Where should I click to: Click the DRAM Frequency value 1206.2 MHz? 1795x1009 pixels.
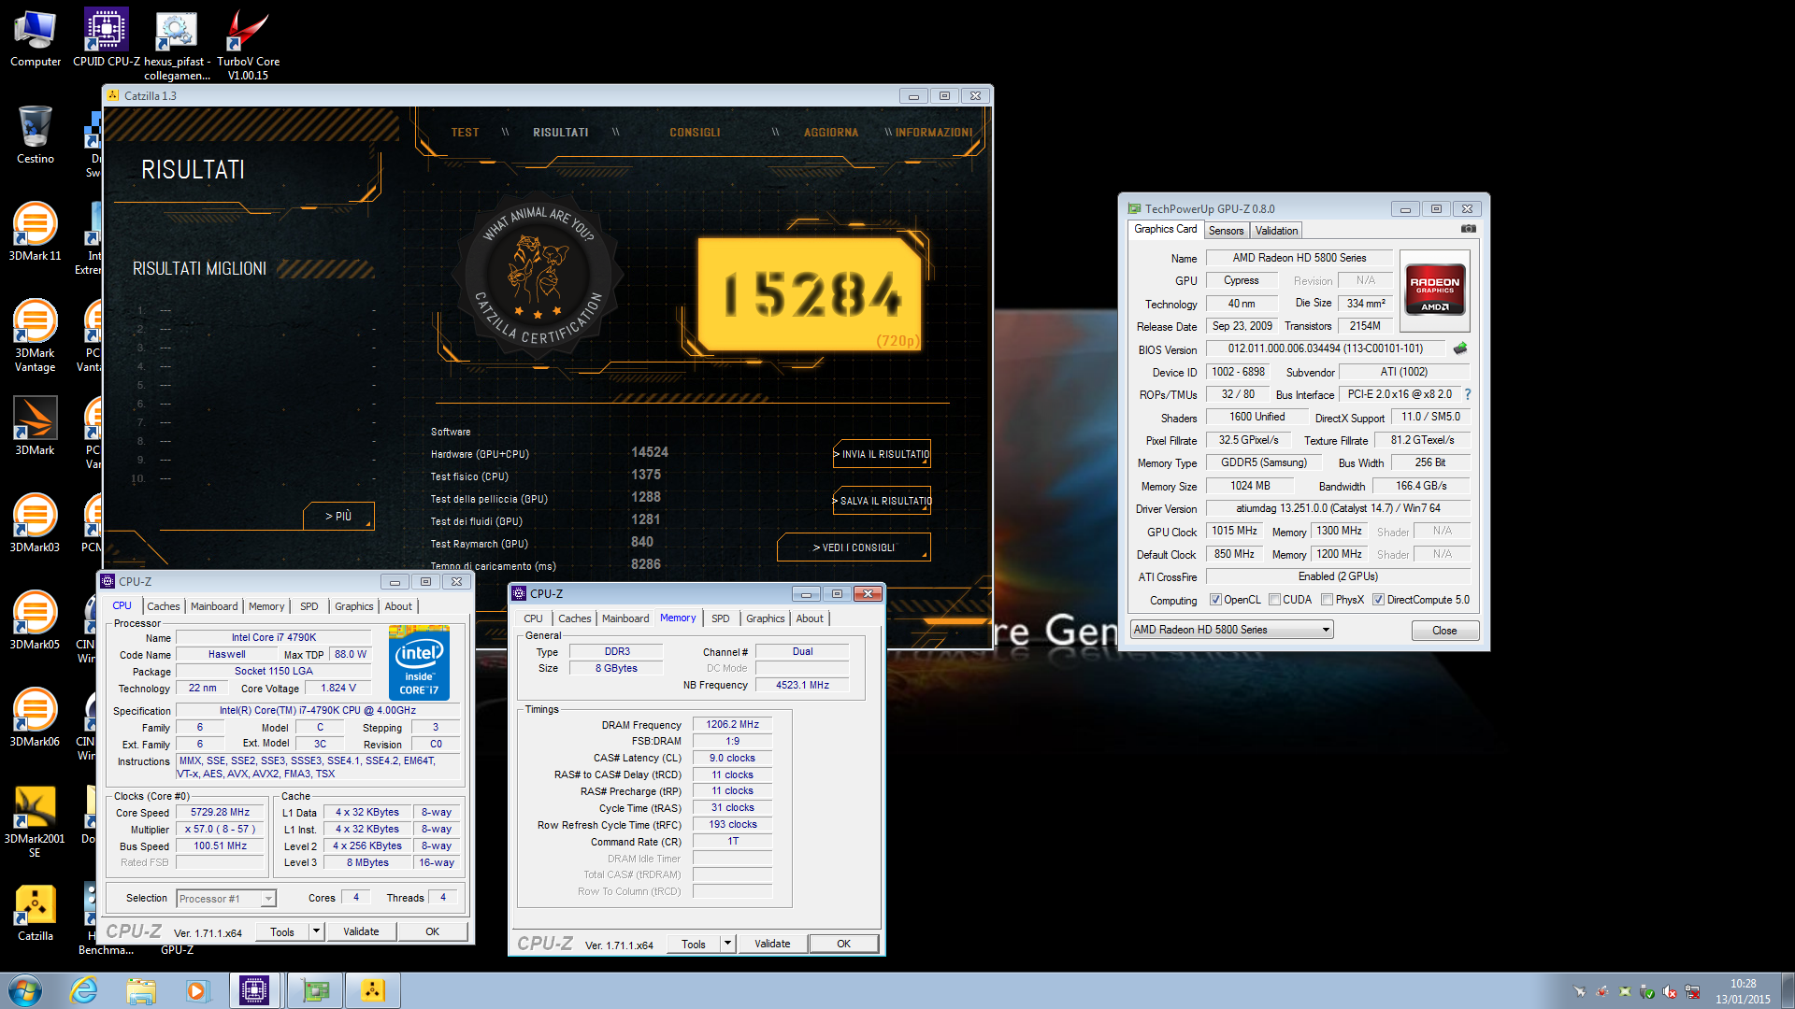733,725
